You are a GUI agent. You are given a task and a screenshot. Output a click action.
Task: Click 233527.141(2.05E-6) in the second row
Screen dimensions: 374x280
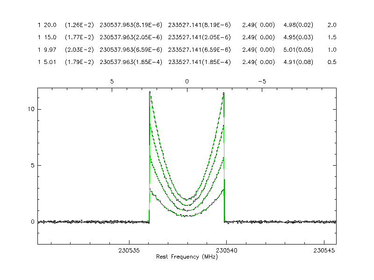pos(199,37)
